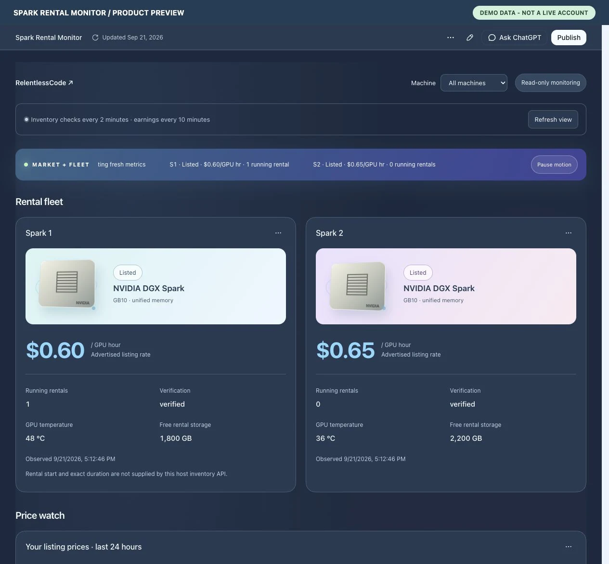
Task: Click the 1,800 GB free storage value
Action: [176, 438]
